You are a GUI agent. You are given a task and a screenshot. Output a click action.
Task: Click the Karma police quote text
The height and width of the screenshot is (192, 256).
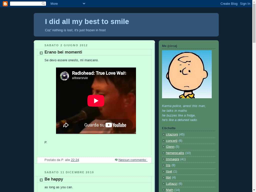184,113
